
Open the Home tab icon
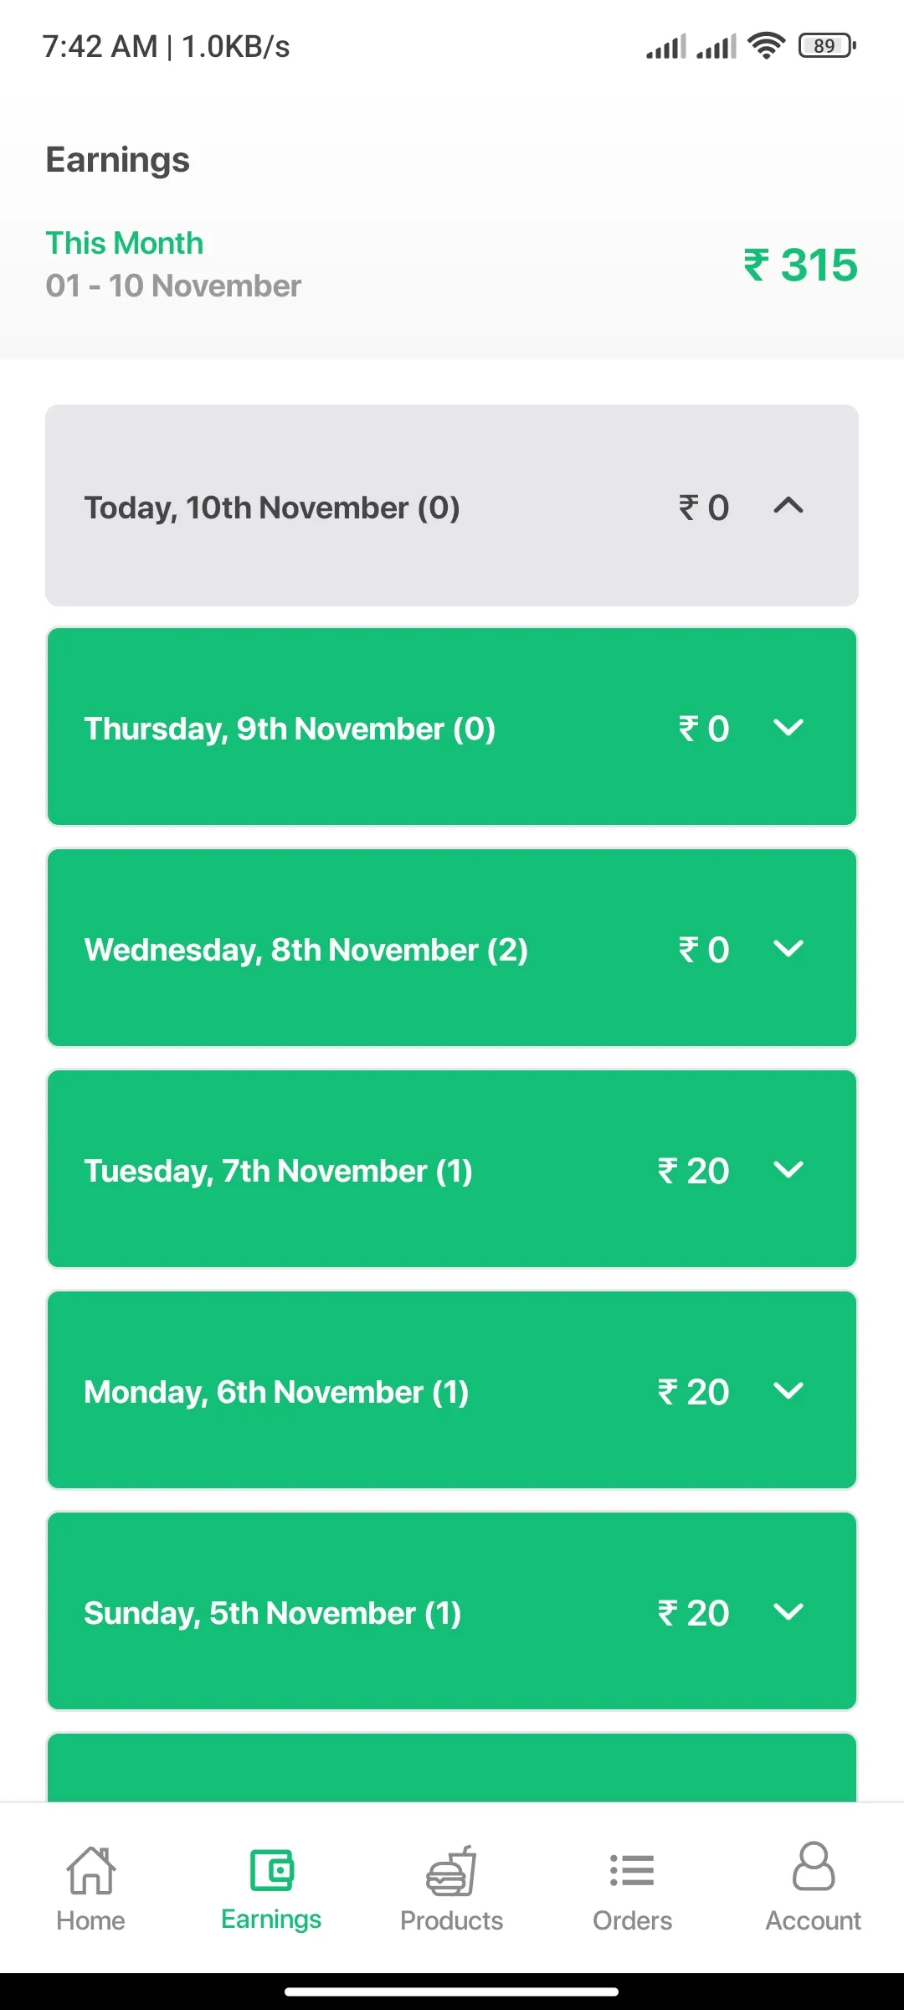click(x=90, y=1870)
